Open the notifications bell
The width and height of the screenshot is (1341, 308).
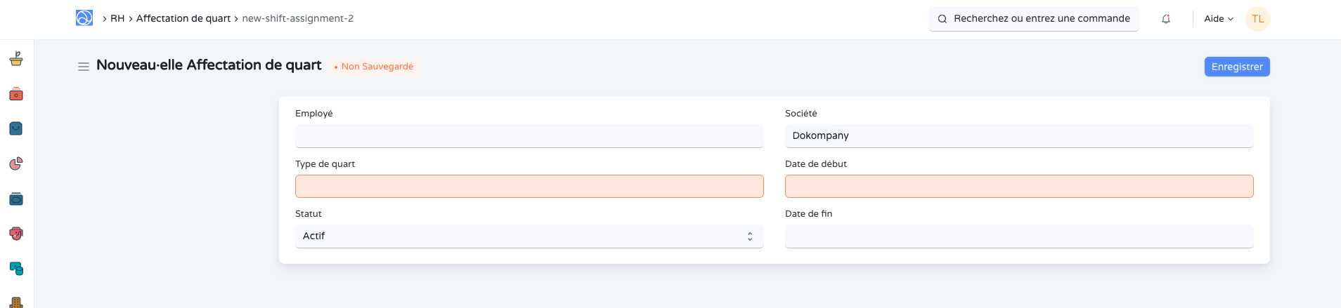point(1166,19)
